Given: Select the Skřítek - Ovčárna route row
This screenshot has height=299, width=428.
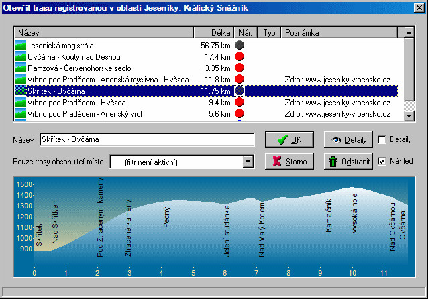Looking at the screenshot, I should point(206,91).
